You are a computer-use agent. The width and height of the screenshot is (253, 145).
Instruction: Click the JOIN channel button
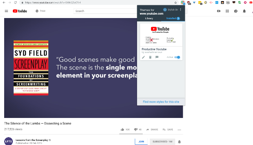[141, 142]
